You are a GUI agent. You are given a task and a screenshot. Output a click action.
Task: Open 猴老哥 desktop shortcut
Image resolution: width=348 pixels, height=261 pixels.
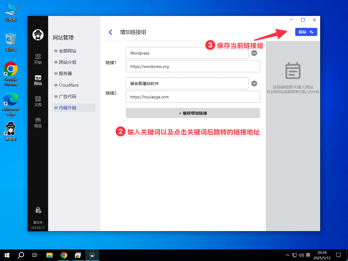[11, 131]
